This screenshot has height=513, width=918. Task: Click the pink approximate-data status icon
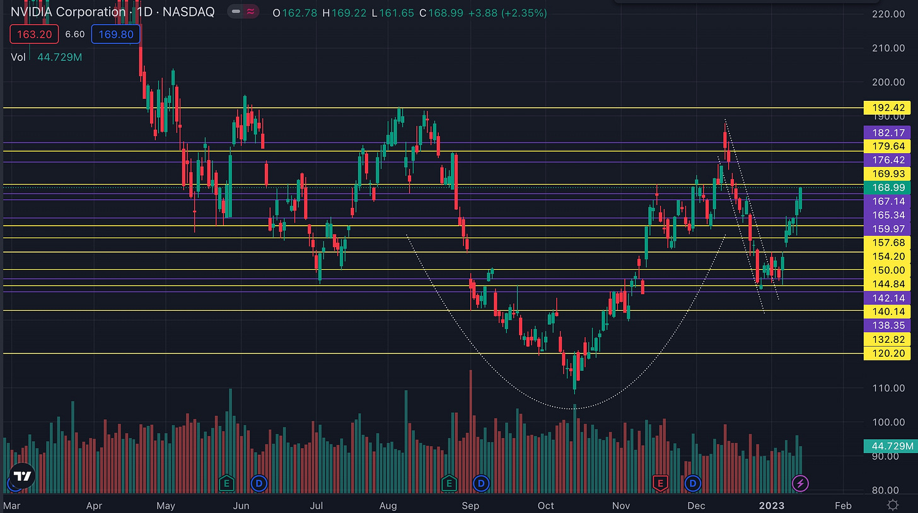251,12
